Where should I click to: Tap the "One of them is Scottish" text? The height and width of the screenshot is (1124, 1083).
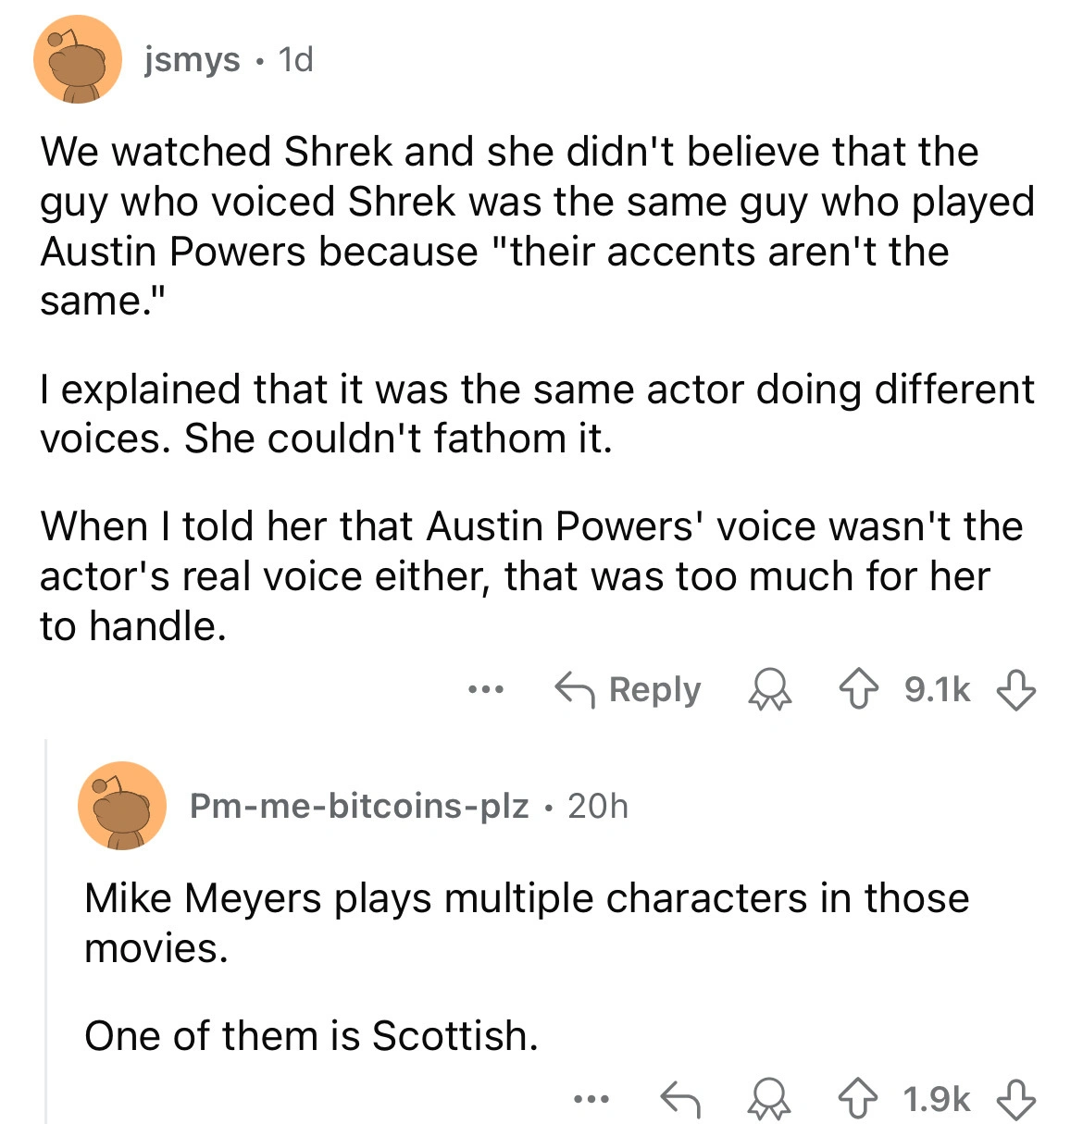pos(311,1035)
